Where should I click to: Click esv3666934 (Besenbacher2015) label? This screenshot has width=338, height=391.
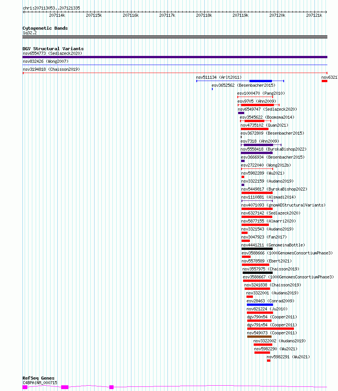(273, 157)
